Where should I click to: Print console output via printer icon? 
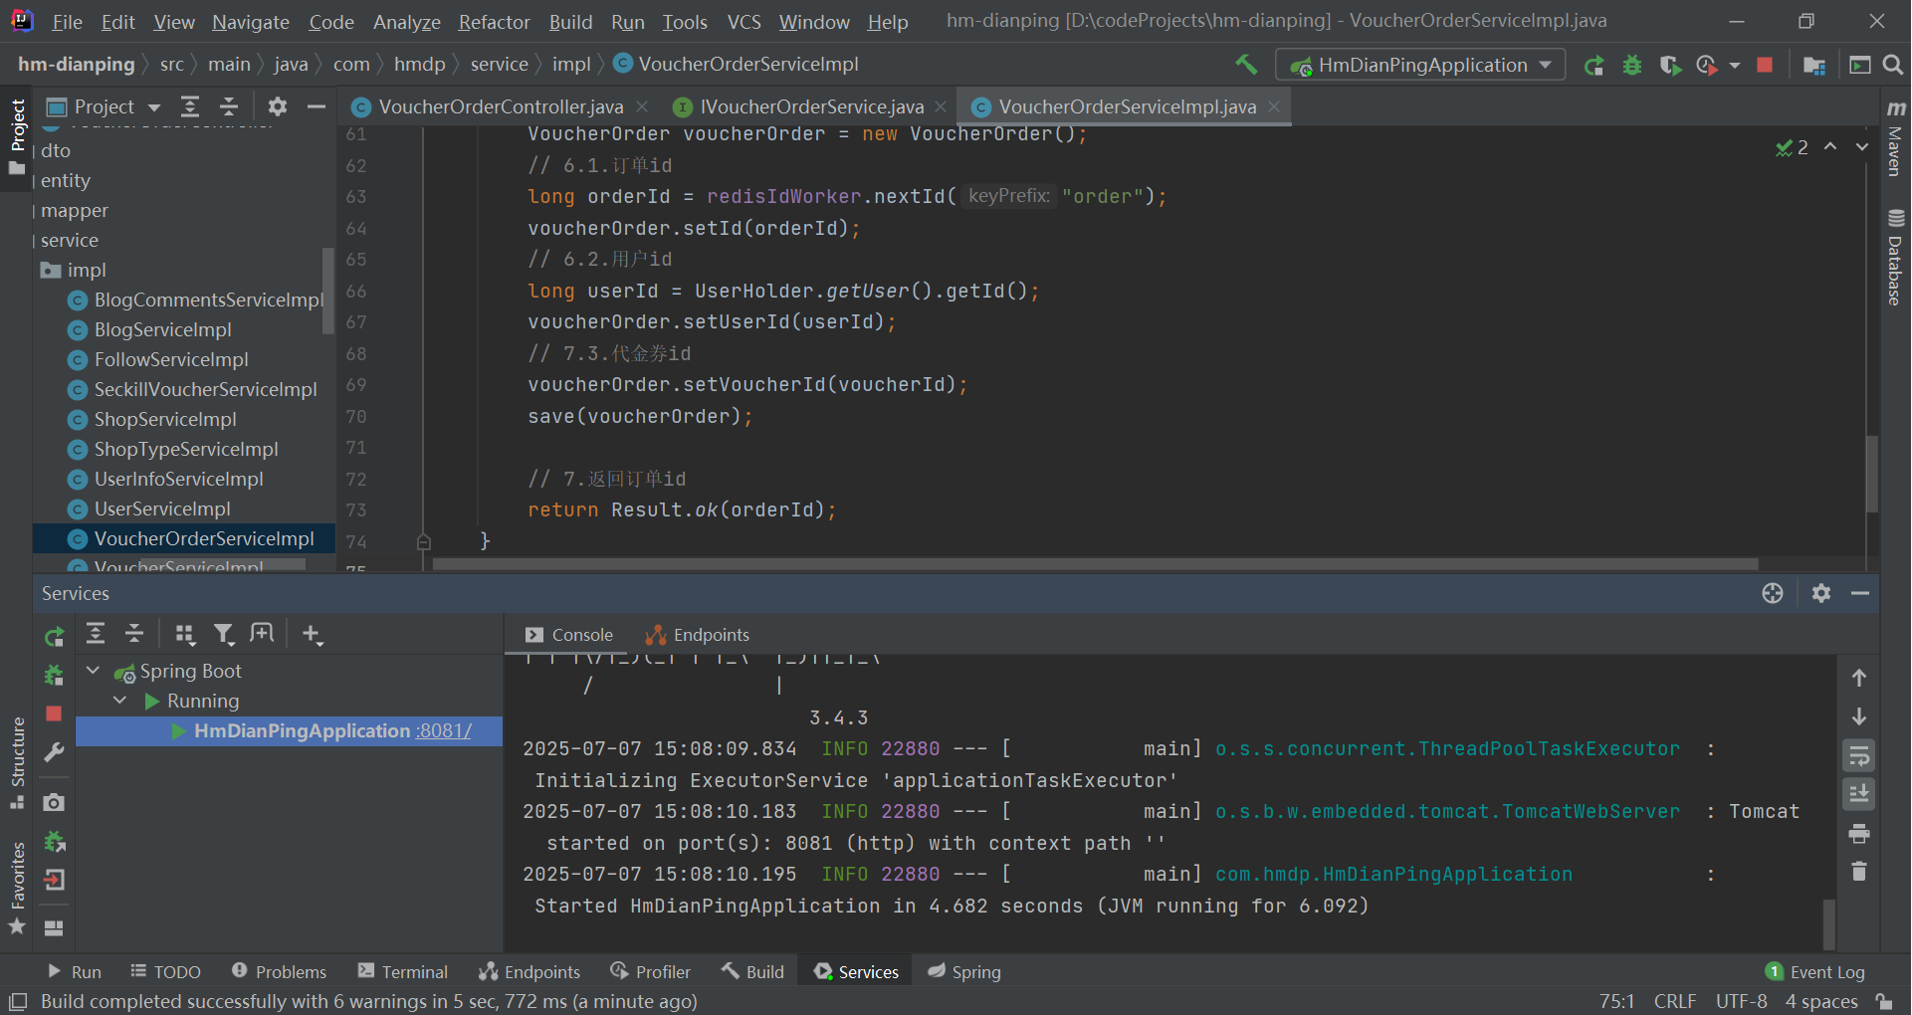tap(1859, 834)
